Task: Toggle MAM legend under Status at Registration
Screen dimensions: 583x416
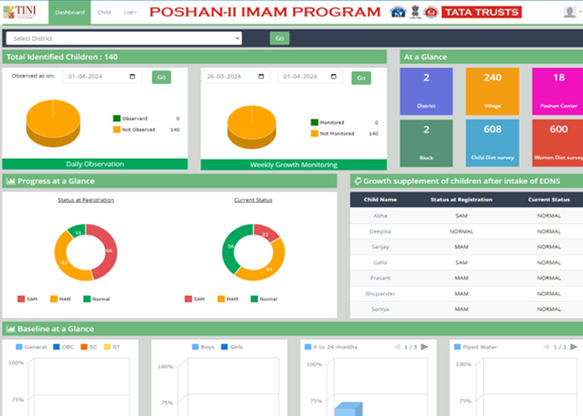Action: 60,299
